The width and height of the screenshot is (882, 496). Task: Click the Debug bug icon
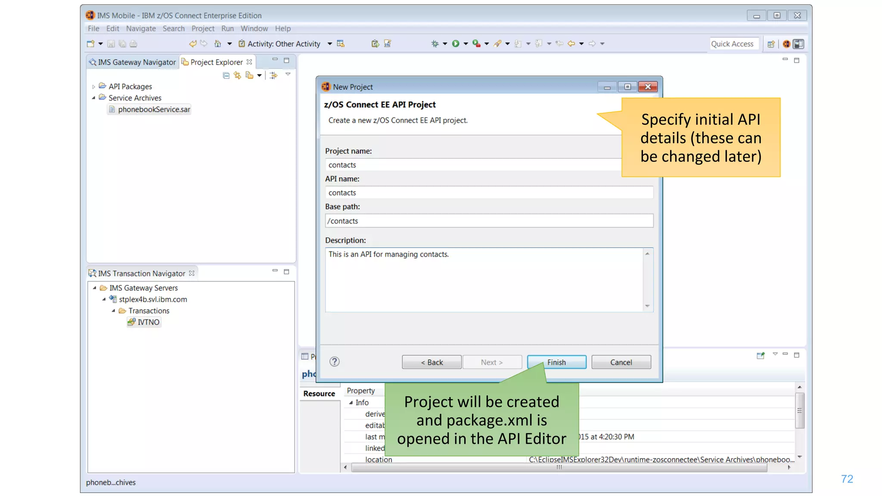[435, 43]
